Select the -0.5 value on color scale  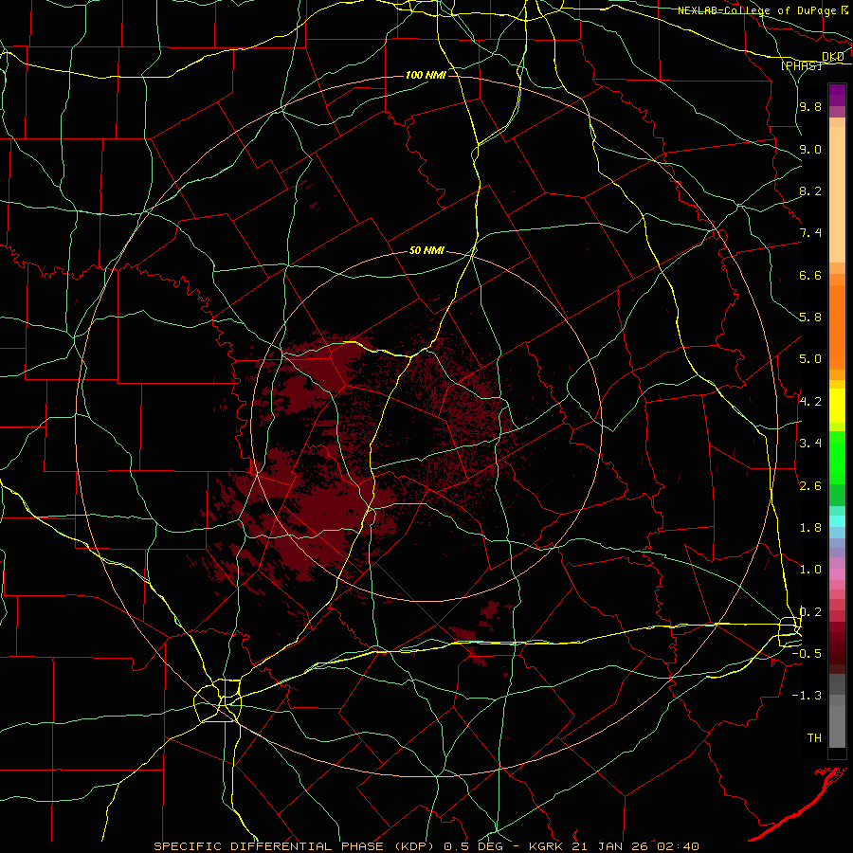tap(807, 654)
